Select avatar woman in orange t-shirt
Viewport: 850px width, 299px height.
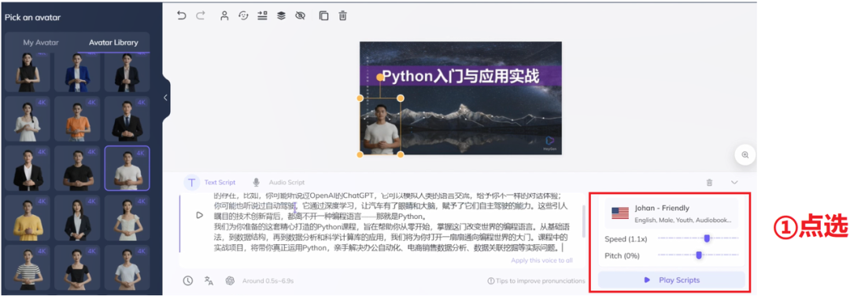(77, 119)
